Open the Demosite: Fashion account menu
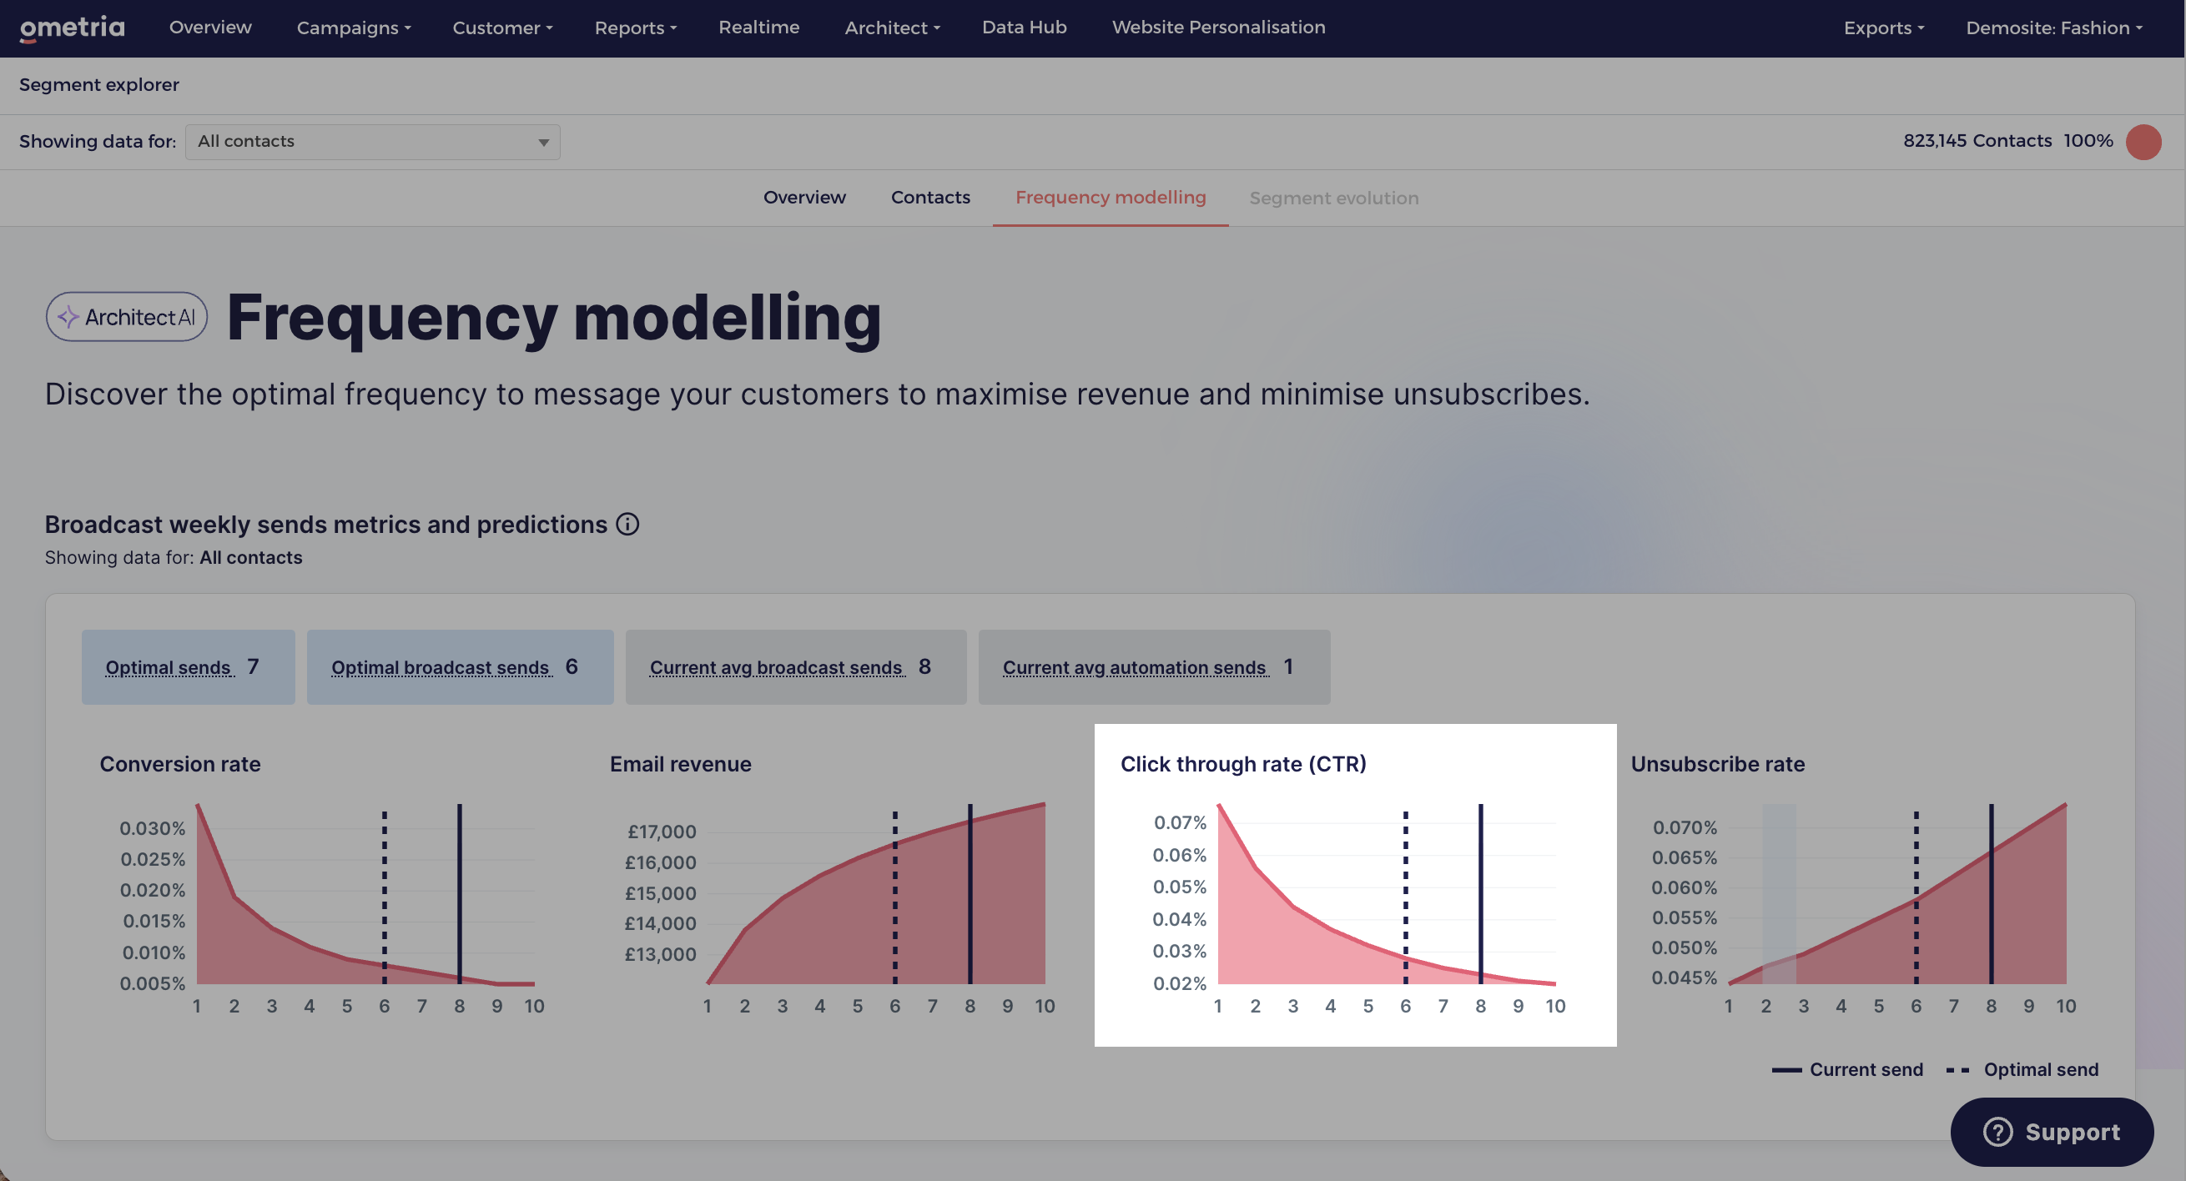The height and width of the screenshot is (1181, 2186). click(x=2054, y=28)
